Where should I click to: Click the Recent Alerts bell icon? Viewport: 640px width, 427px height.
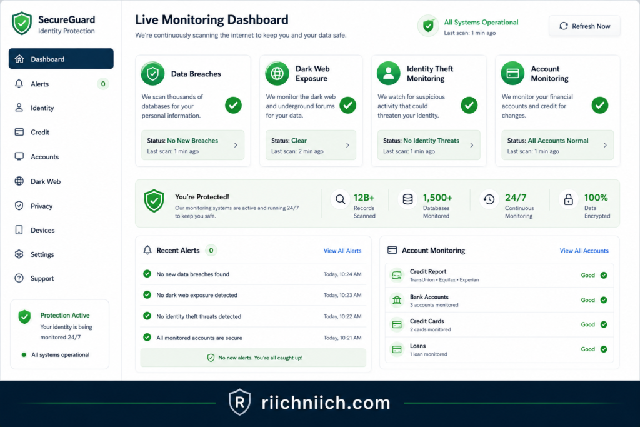(x=147, y=250)
